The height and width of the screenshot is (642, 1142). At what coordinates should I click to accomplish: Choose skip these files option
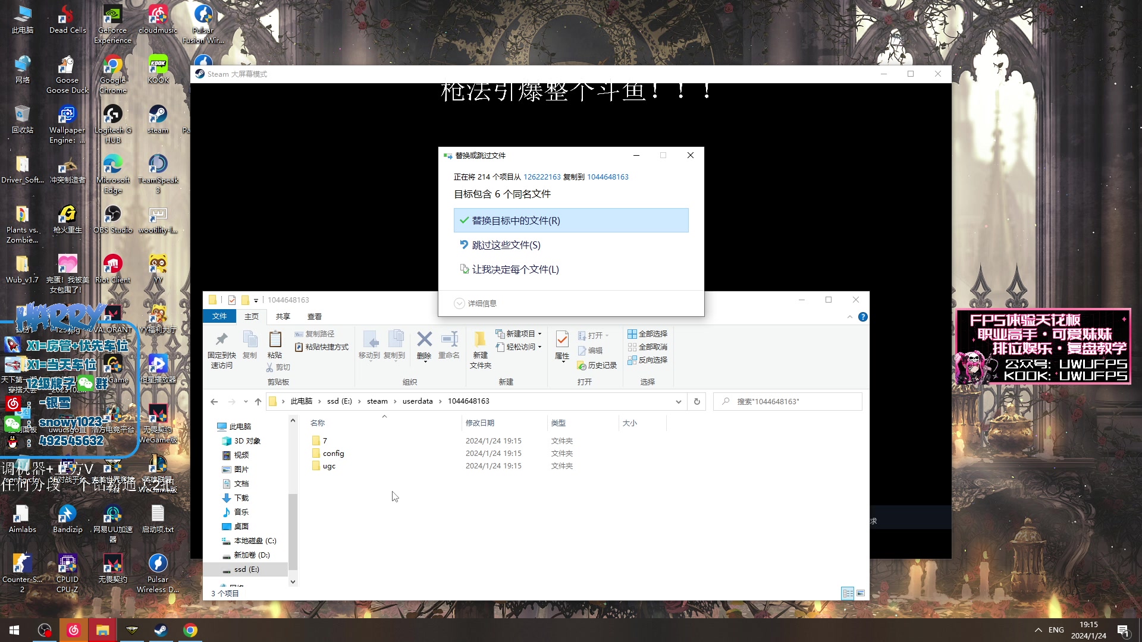pyautogui.click(x=571, y=245)
